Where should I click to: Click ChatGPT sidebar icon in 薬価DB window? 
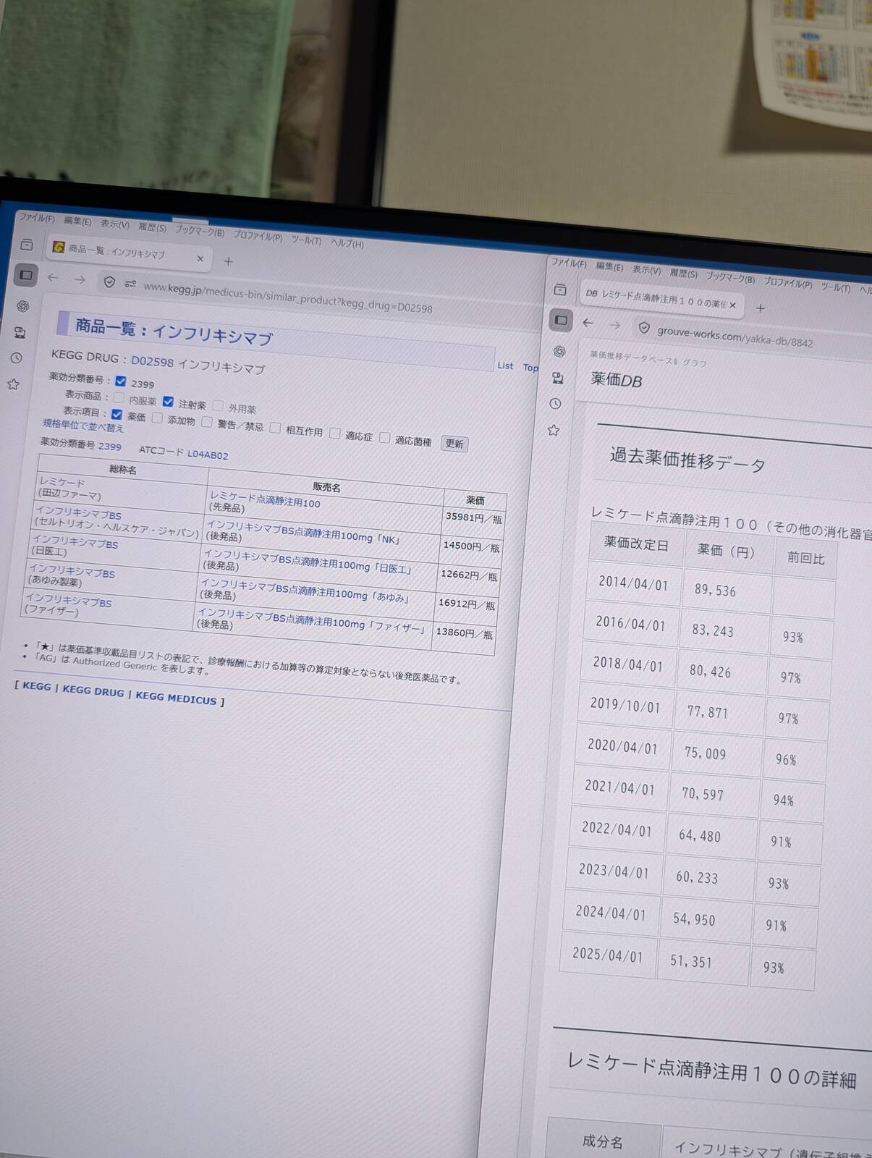(x=559, y=351)
